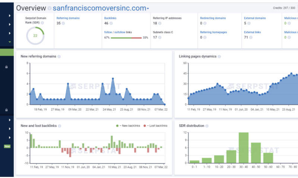This screenshot has width=298, height=178.
Task: Open the sanfranciscomoversinc.com domain dropdown
Action: pos(101,8)
